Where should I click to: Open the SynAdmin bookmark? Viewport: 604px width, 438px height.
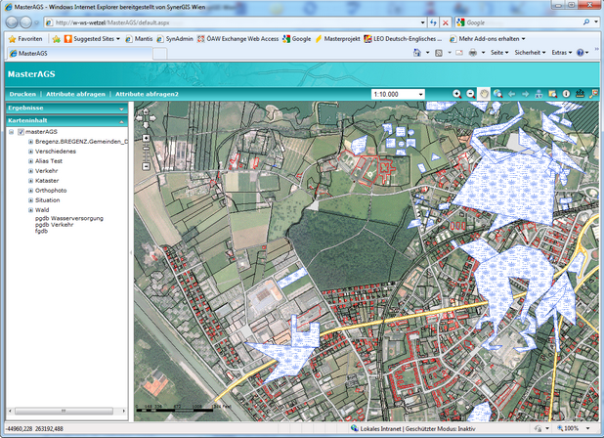(175, 39)
